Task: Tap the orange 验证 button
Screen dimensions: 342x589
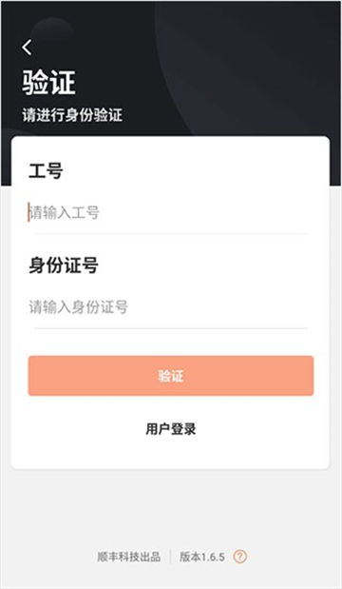Action: pos(171,376)
